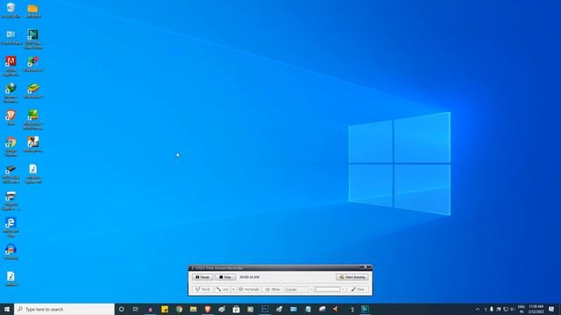
Task: Open Task View from the taskbar
Action: click(136, 309)
